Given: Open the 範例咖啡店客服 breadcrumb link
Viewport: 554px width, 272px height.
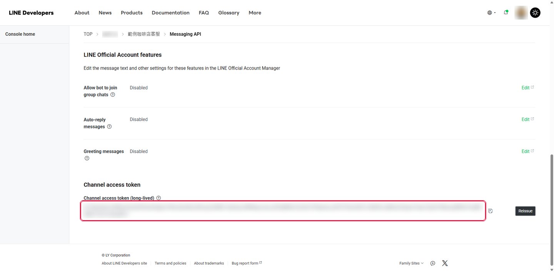Looking at the screenshot, I should click(x=144, y=34).
